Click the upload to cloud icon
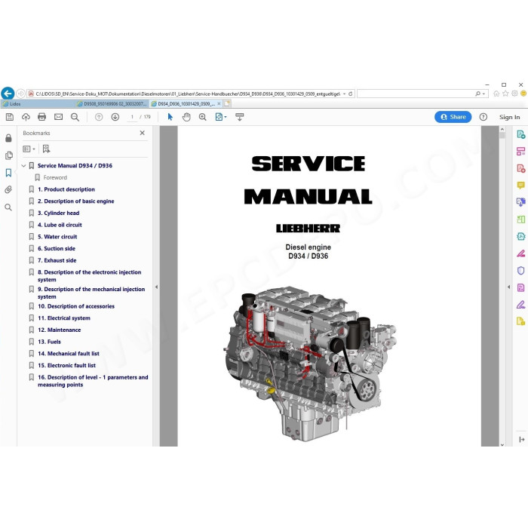528x528 pixels. [x=26, y=117]
